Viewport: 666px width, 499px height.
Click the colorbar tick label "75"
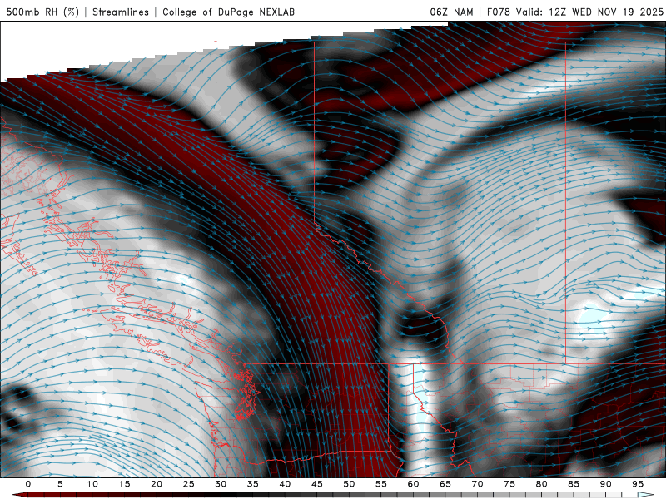pyautogui.click(x=509, y=484)
